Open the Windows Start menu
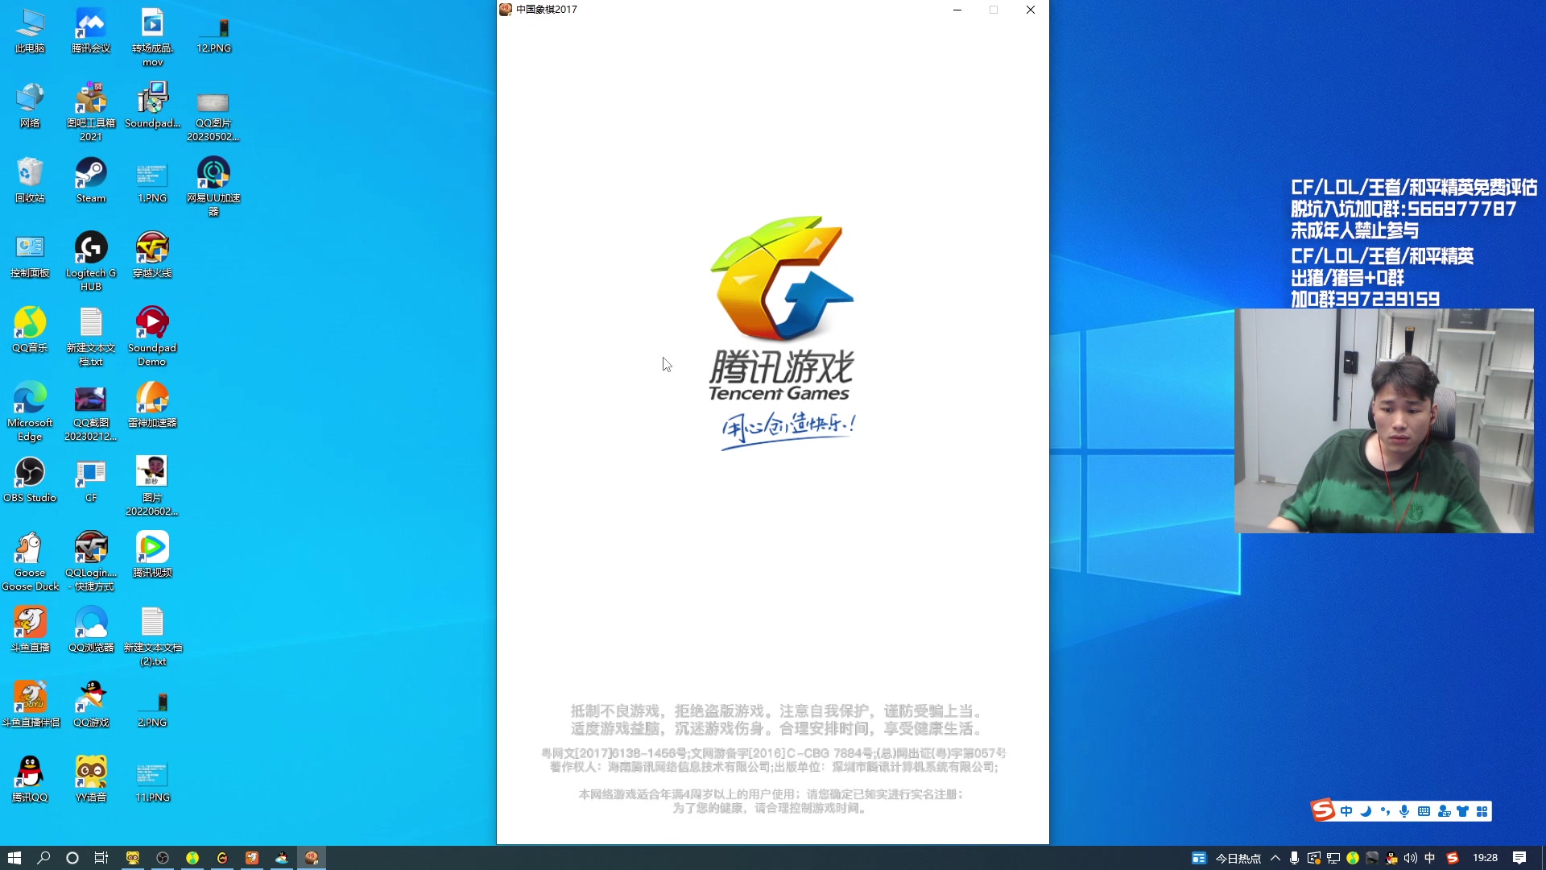This screenshot has width=1546, height=870. click(14, 858)
